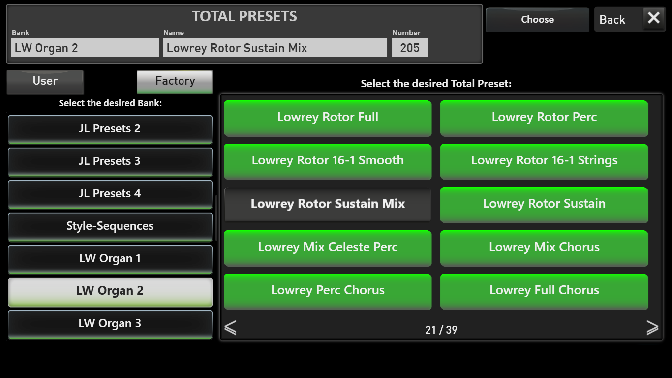
Task: Select the JL Presets 2 bank
Action: coord(110,129)
